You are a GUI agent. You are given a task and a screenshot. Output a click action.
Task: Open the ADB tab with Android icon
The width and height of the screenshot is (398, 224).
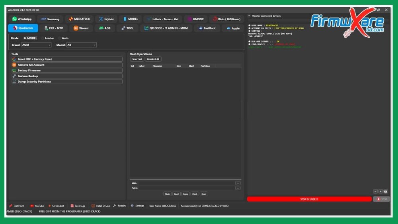[105, 28]
